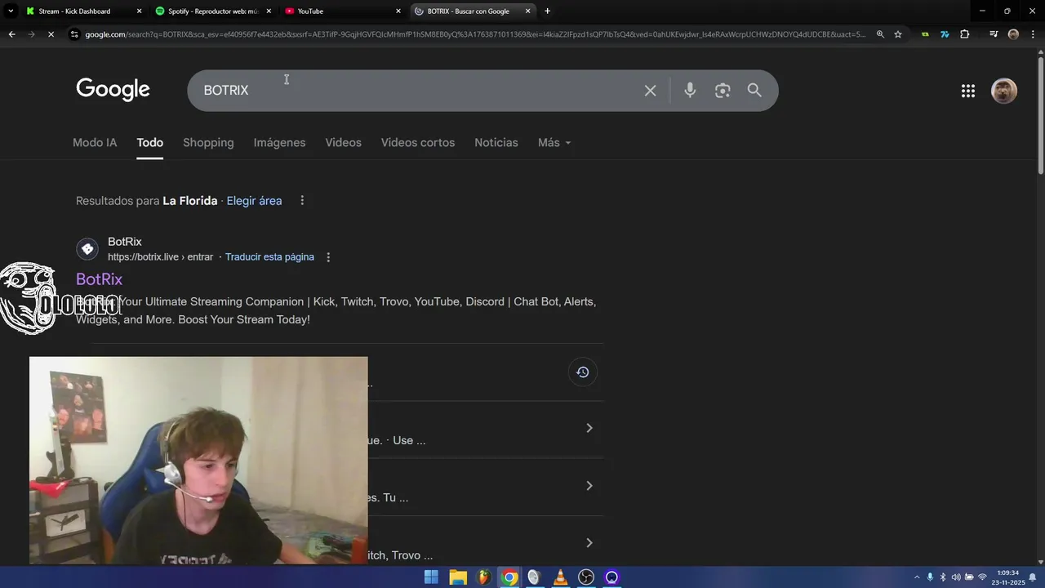Click Elegir área link
Screen dimensions: 1045x588
click(254, 201)
